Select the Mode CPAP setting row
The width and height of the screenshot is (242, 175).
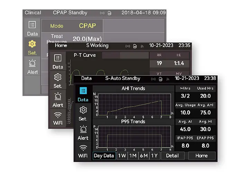(73, 26)
